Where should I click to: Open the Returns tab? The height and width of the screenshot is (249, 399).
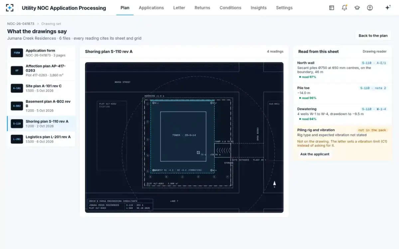click(x=202, y=8)
